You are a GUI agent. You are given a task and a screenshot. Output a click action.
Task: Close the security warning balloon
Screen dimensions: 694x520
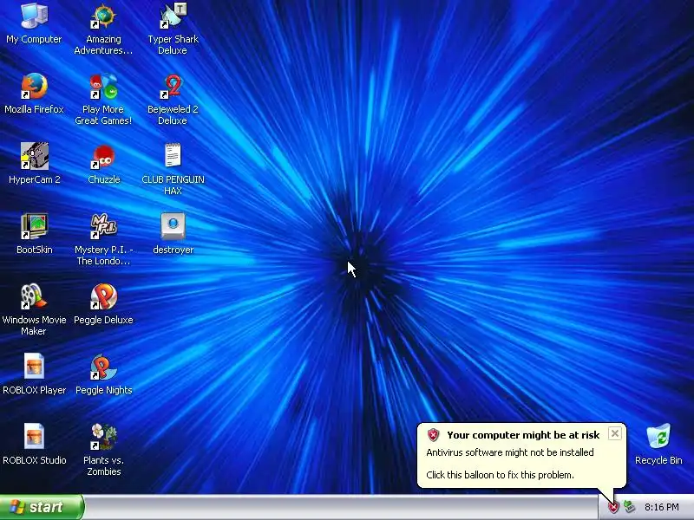[615, 434]
